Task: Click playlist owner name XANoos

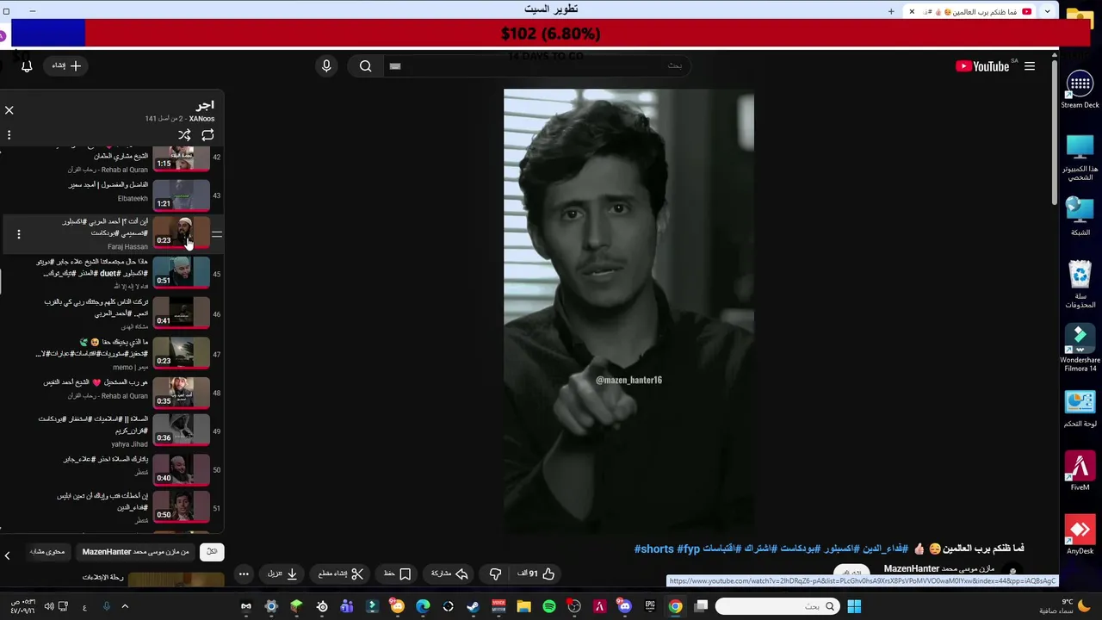Action: 202,119
